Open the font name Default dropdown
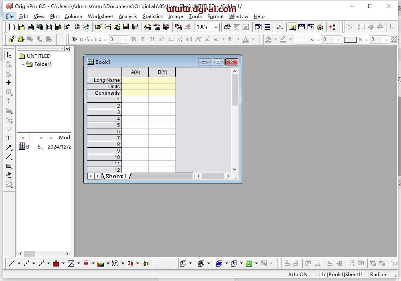Screen dimensions: 401x281 pos(105,40)
